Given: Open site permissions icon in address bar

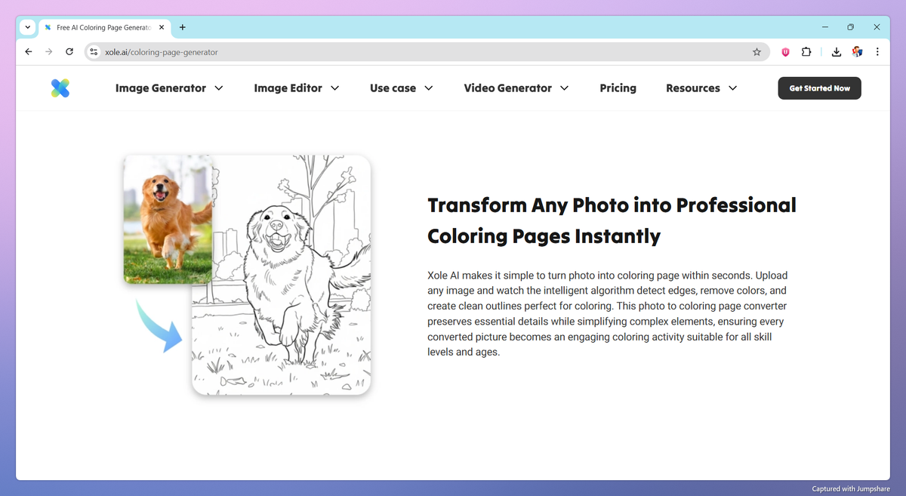Looking at the screenshot, I should 93,51.
